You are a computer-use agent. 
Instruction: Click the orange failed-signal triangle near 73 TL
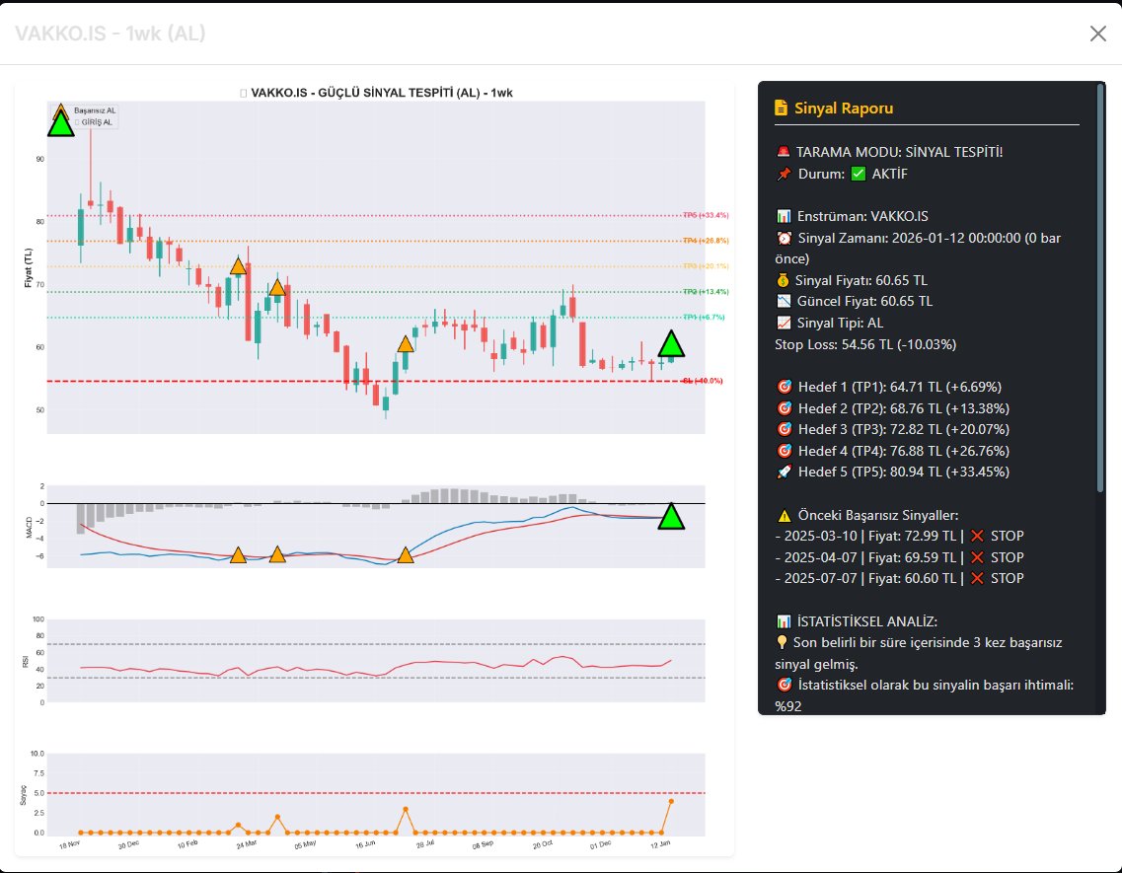point(238,266)
